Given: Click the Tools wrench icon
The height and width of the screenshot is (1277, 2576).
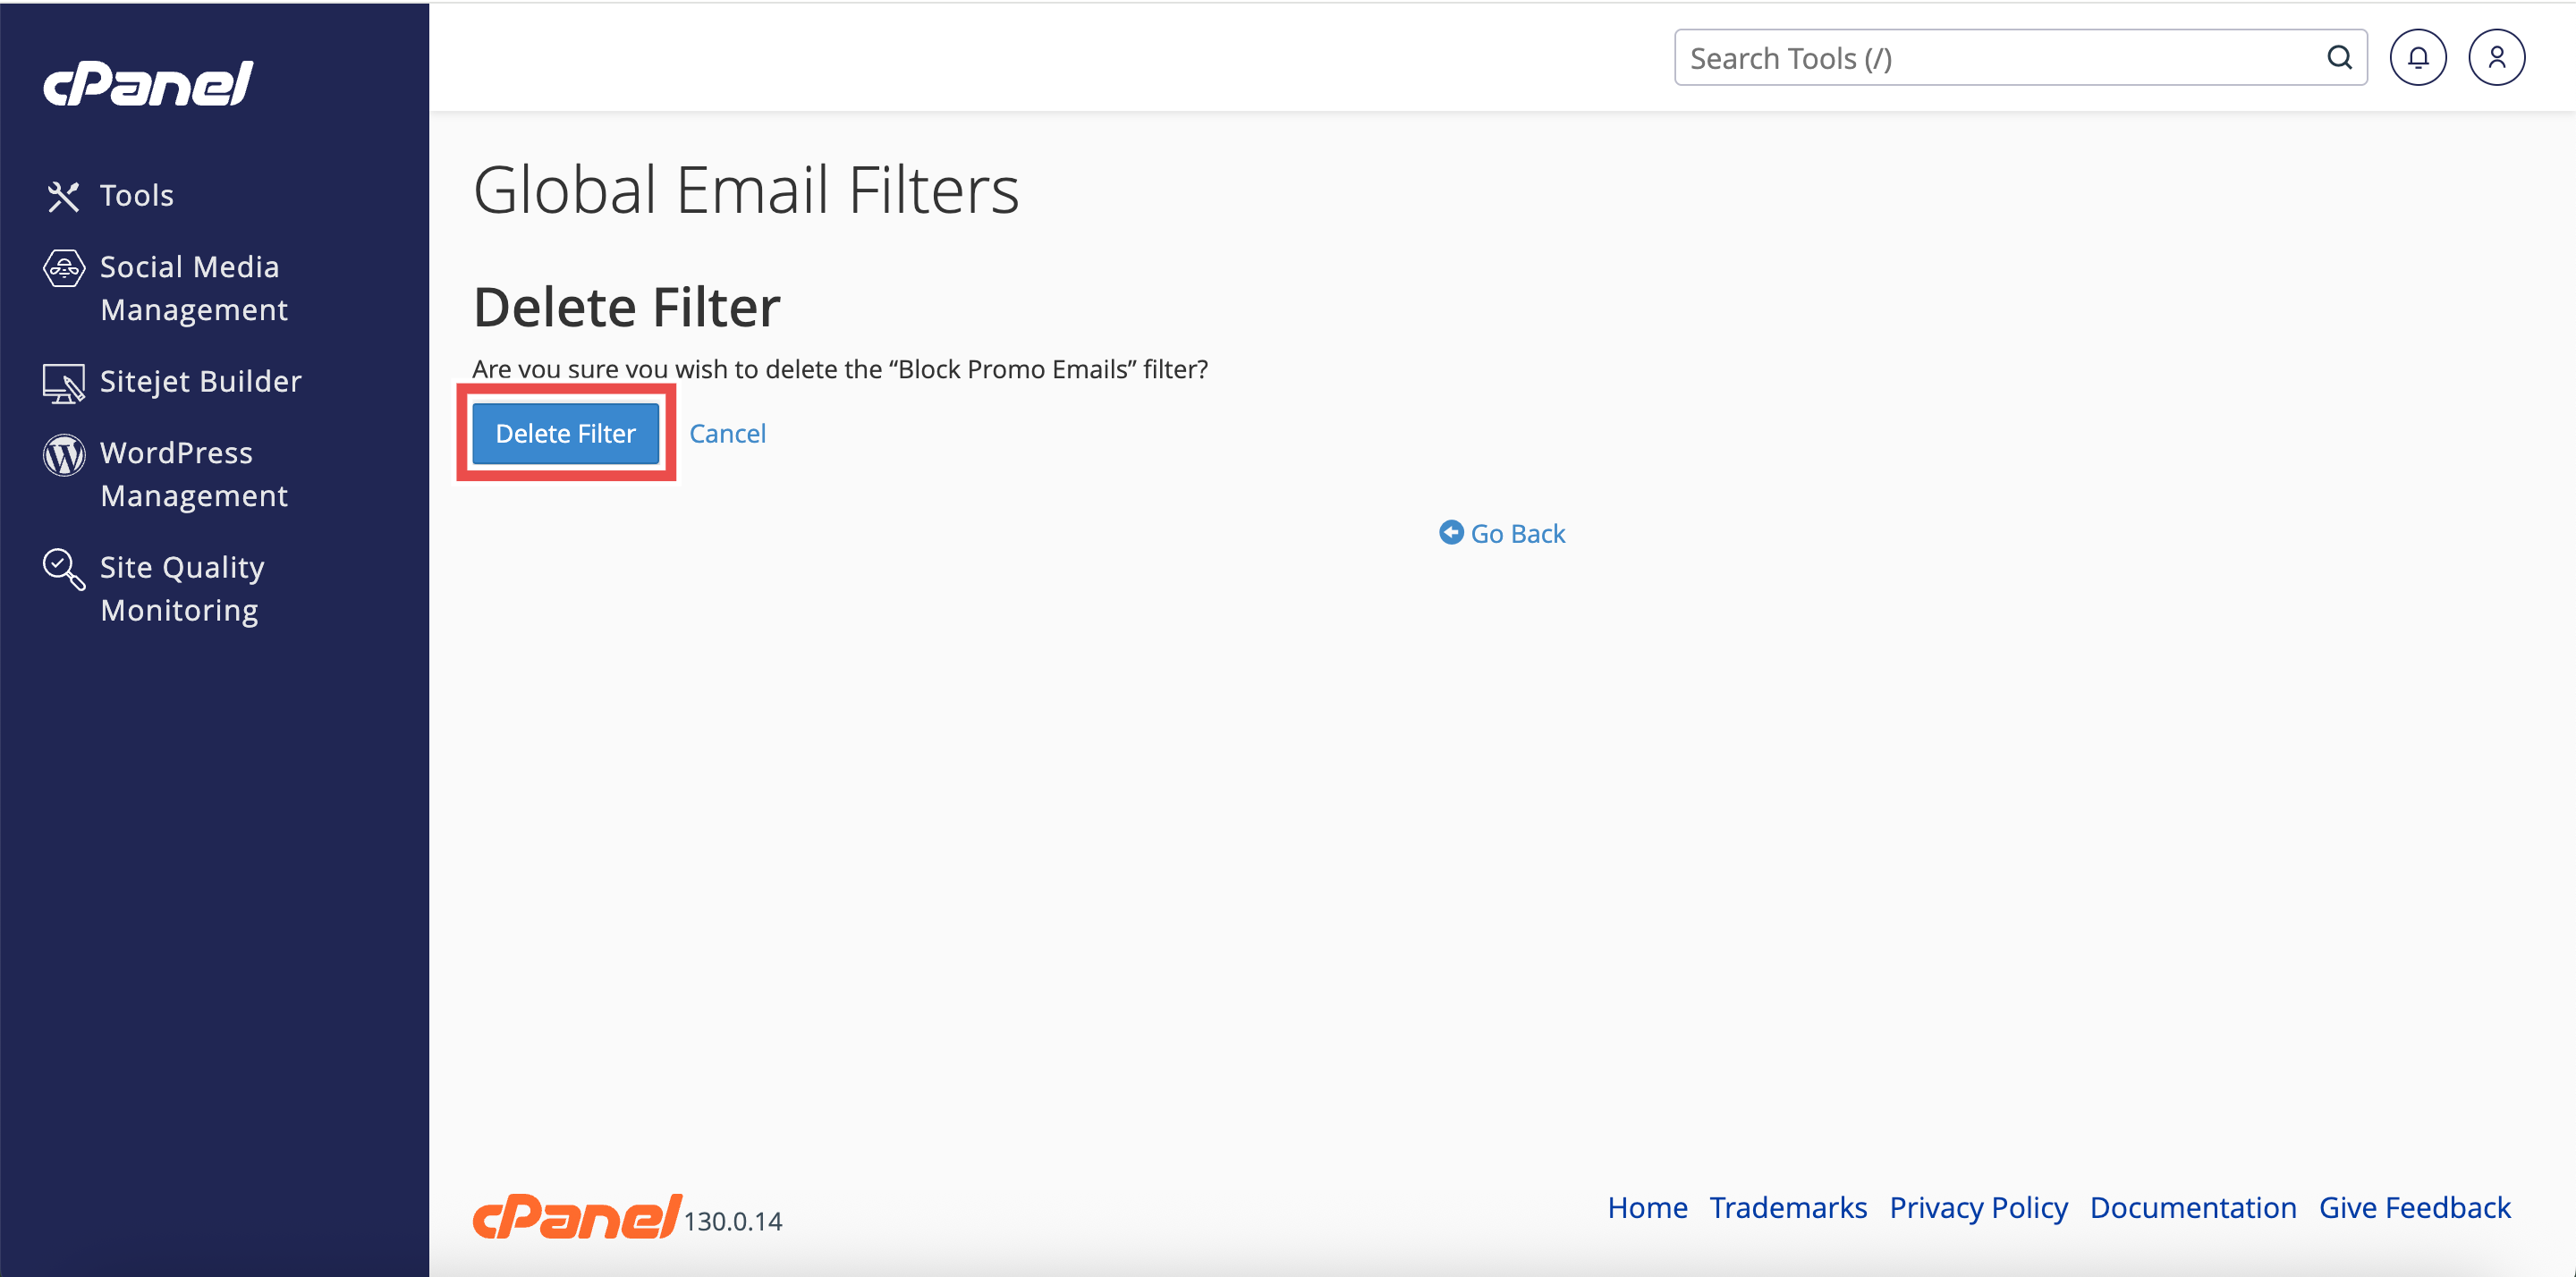Looking at the screenshot, I should pyautogui.click(x=63, y=196).
